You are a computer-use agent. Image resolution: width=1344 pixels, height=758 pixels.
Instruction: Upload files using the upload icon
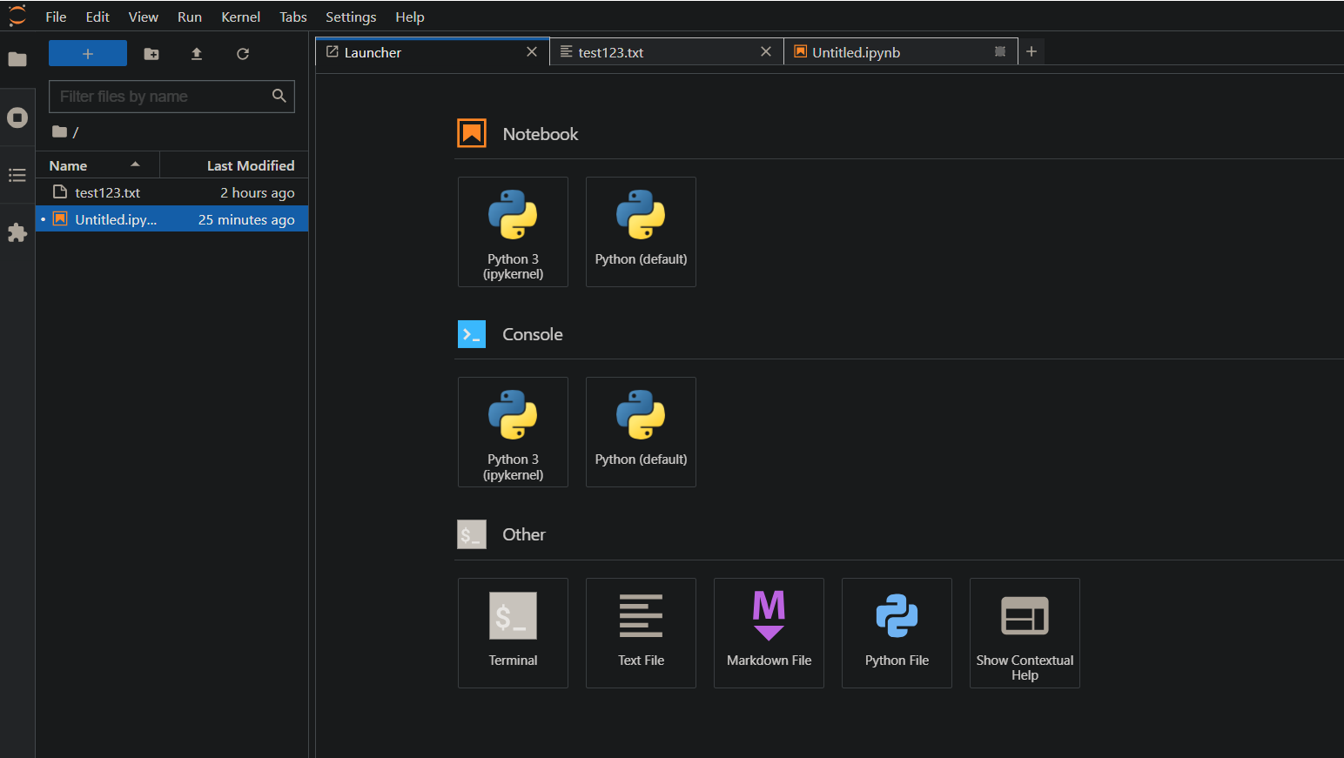click(x=196, y=53)
